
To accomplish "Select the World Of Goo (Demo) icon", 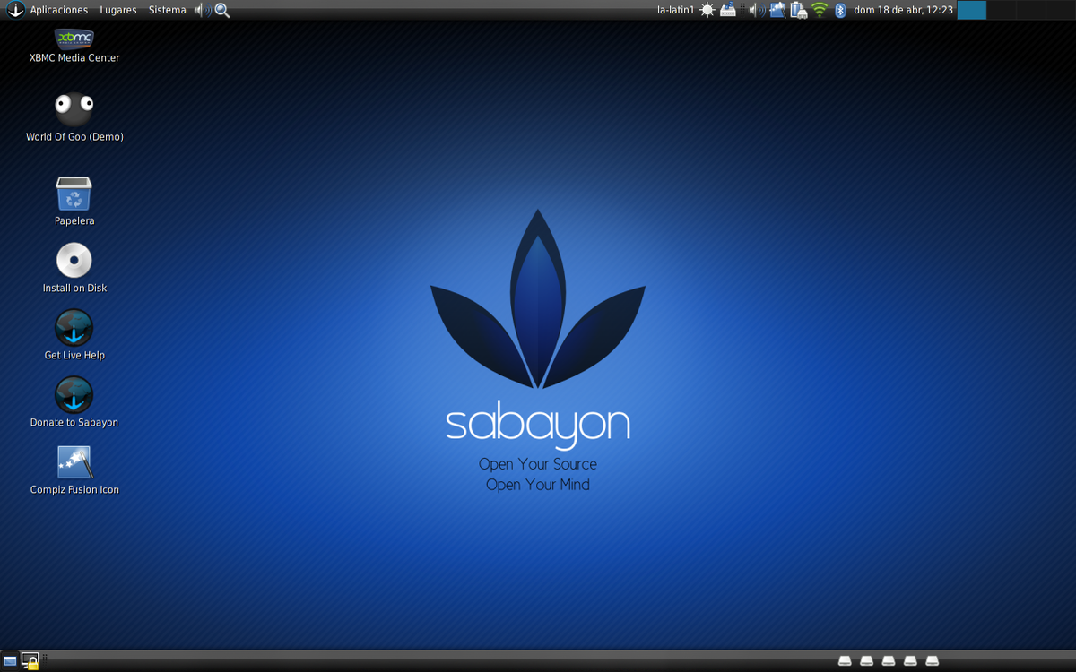I will pyautogui.click(x=74, y=116).
